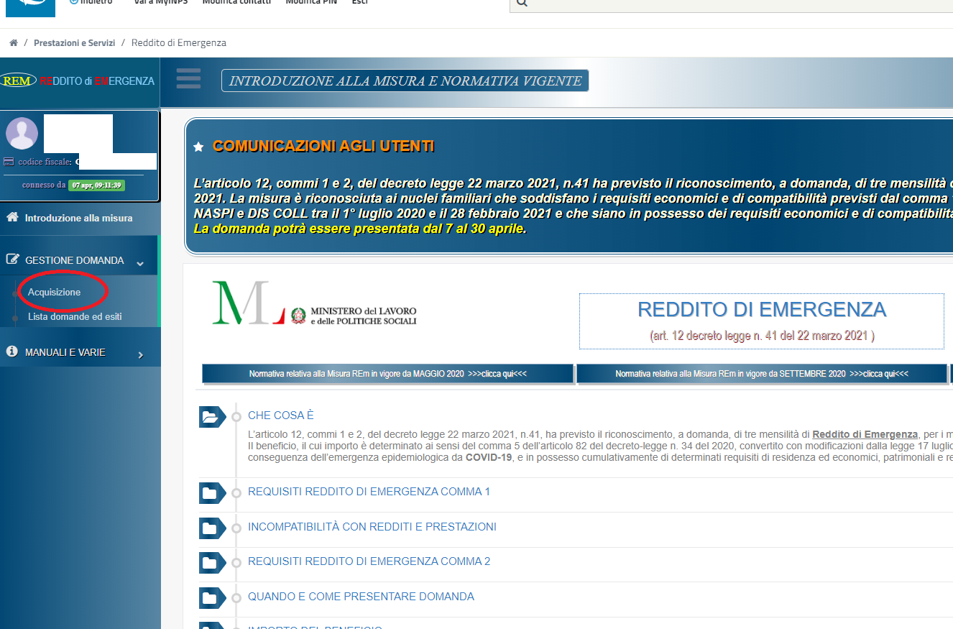Open Acquisizione under Gestione Domanda

(54, 293)
